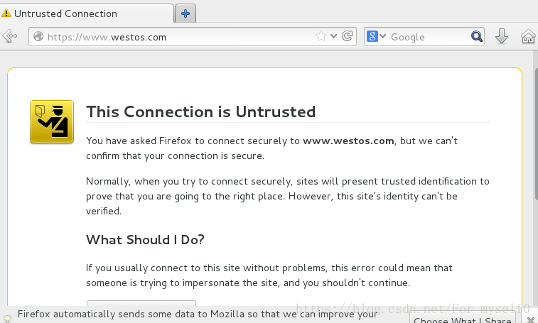Click the back navigation arrow

click(x=10, y=36)
